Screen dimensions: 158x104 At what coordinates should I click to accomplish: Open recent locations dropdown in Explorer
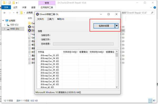coord(14,13)
